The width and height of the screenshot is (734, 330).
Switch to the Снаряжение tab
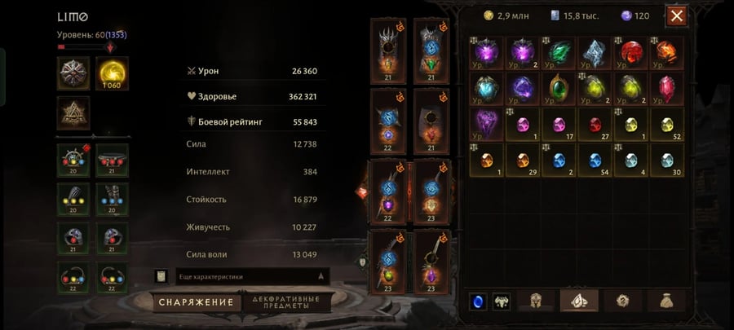[196, 302]
